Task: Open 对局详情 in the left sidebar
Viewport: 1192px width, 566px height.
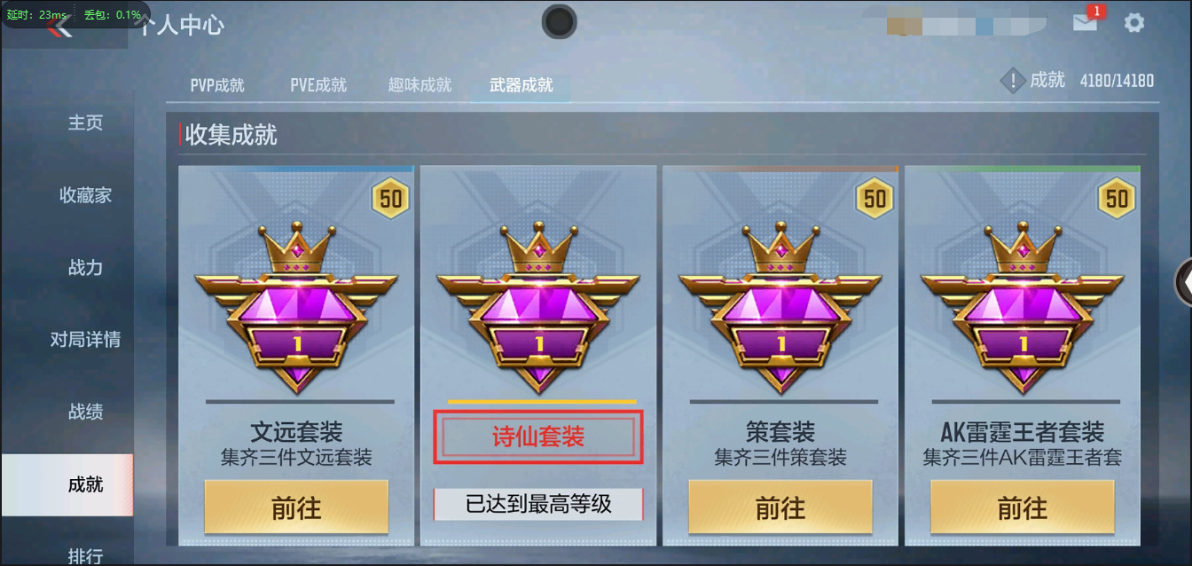Action: (x=86, y=339)
